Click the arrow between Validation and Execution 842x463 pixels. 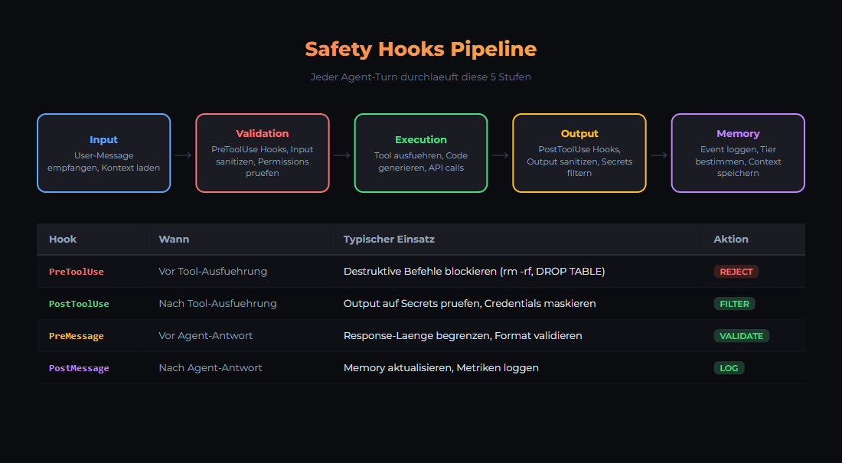[342, 155]
